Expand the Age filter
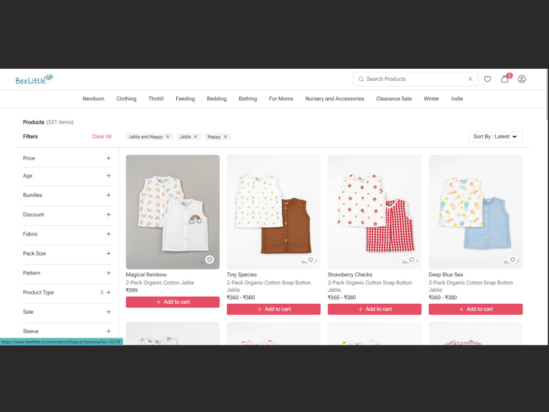Screen dimensions: 549x412 coord(109,176)
